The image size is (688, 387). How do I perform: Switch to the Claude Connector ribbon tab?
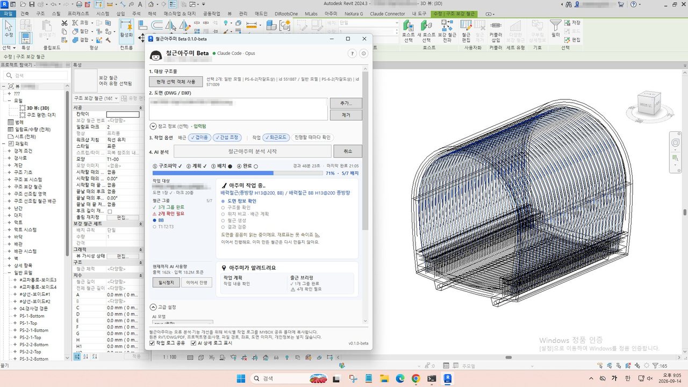tap(388, 13)
